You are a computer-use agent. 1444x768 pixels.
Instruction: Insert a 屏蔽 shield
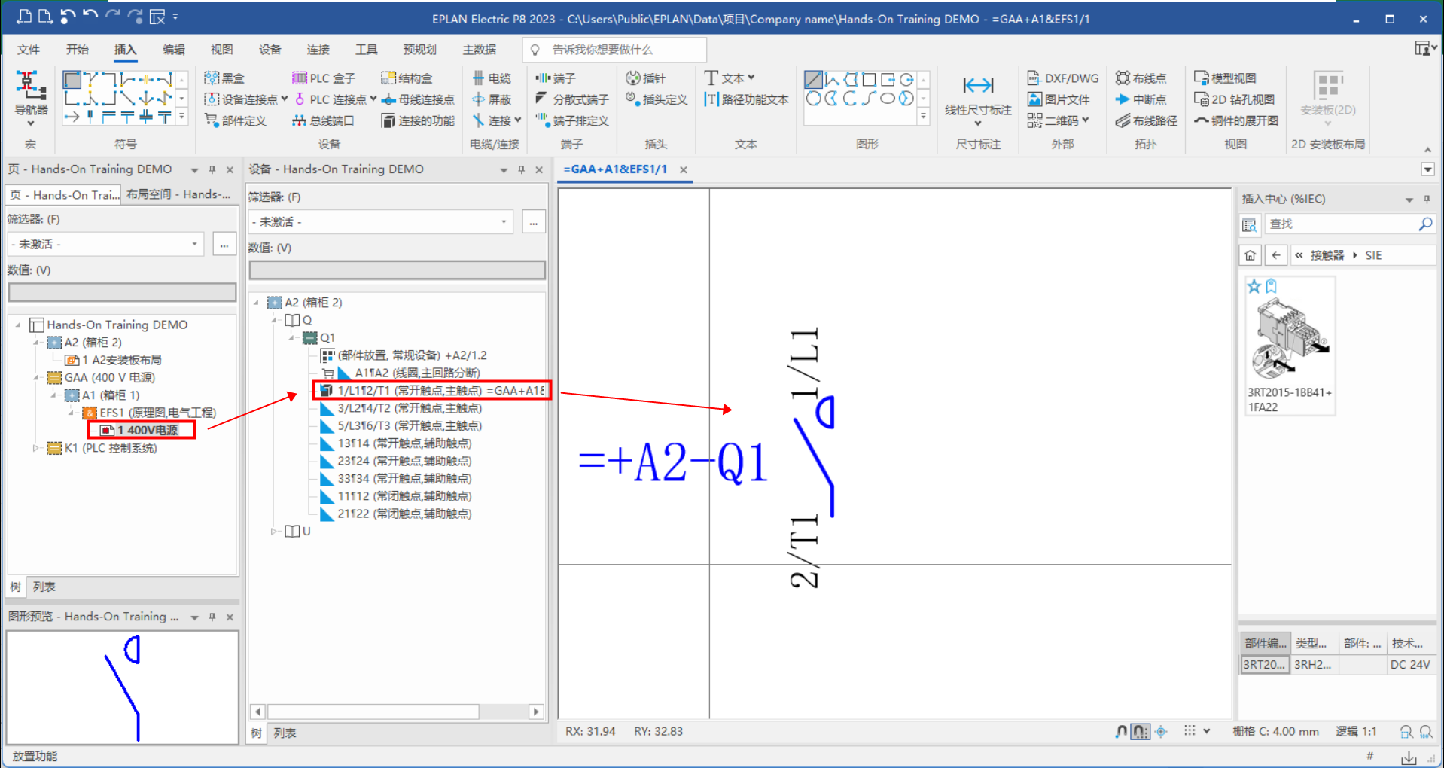(x=492, y=99)
